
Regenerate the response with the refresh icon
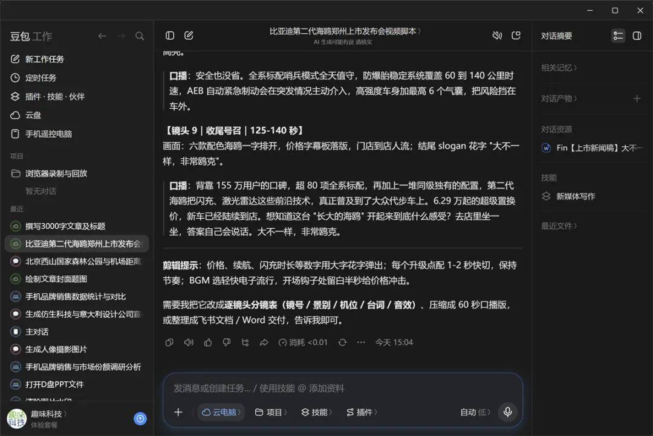pos(342,342)
